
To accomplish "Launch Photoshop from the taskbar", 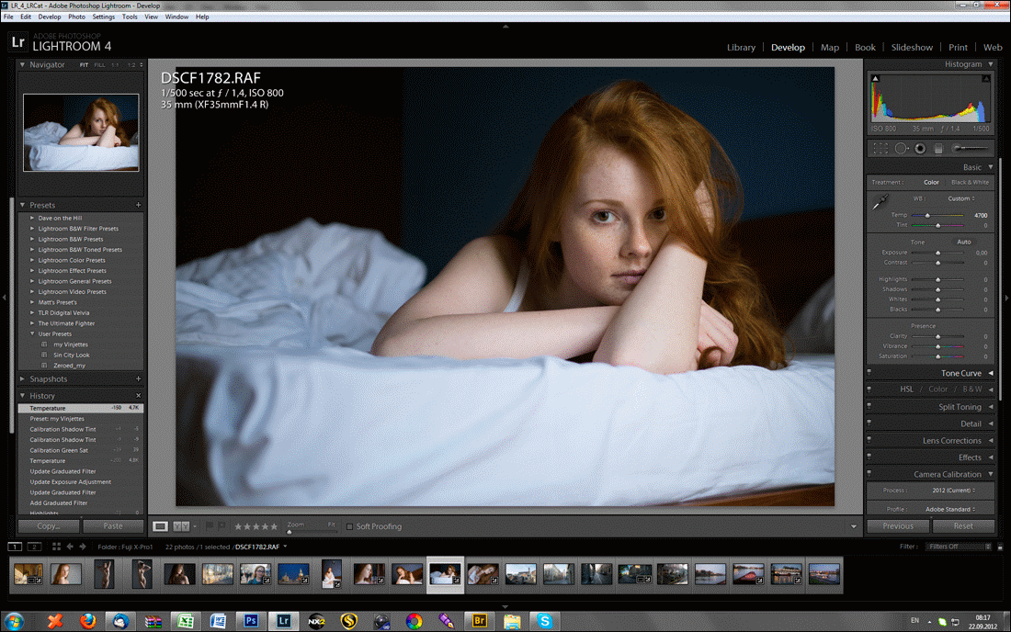I will coord(250,620).
